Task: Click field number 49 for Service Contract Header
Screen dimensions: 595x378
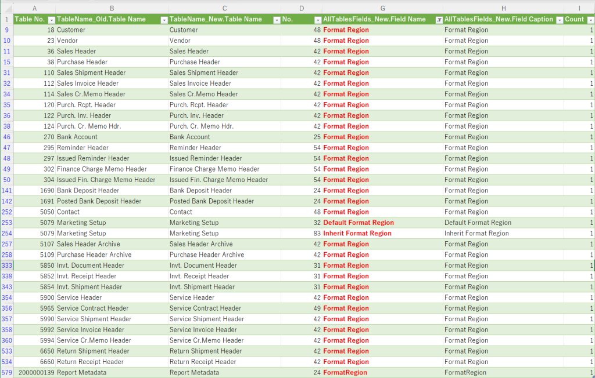Action: click(302, 308)
